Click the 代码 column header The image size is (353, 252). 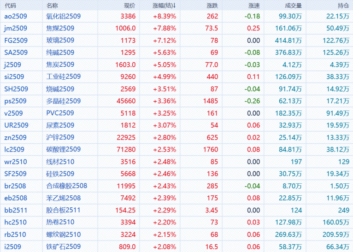(10, 6)
